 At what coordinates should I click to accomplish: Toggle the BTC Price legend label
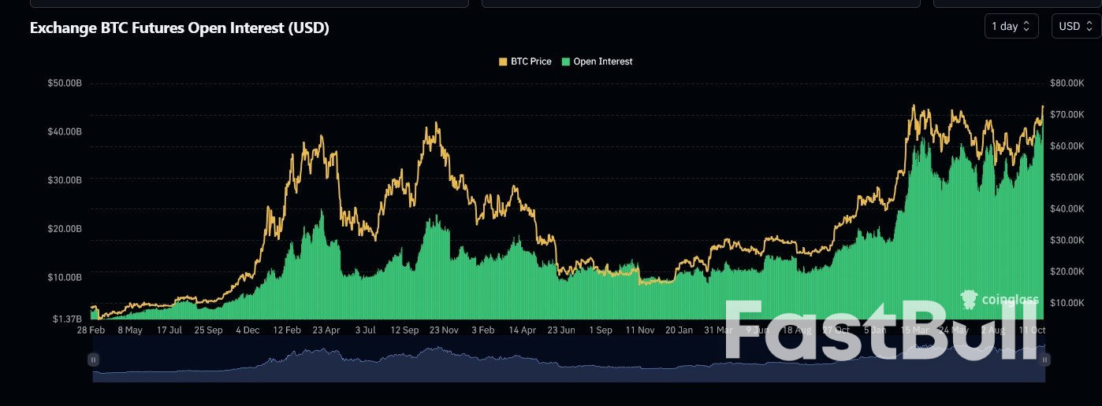(x=531, y=61)
